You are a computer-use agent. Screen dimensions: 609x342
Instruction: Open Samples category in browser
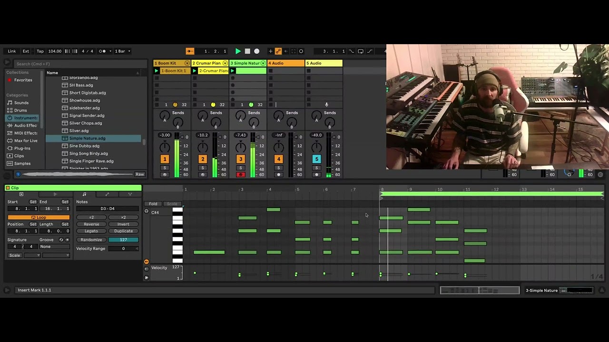click(x=22, y=163)
